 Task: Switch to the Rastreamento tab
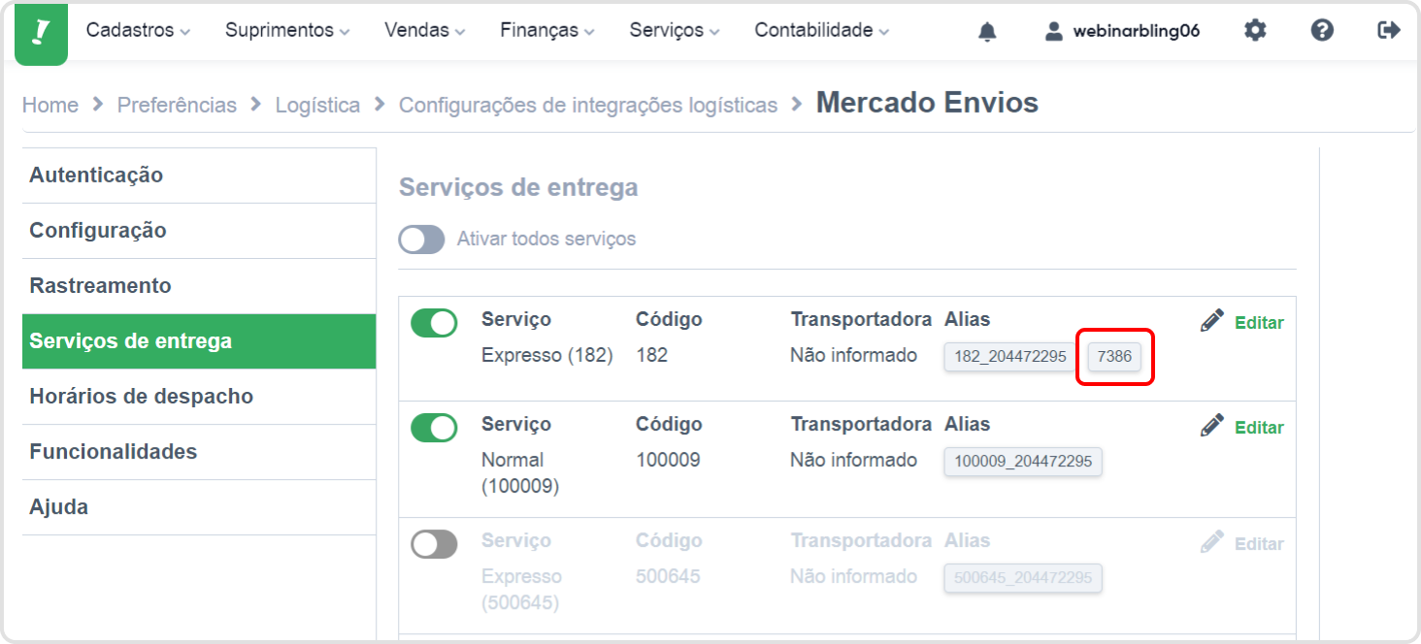[x=100, y=286]
